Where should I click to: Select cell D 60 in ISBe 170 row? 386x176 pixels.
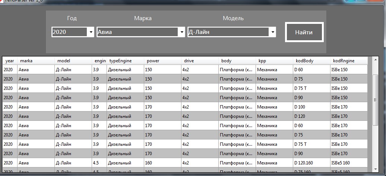pyautogui.click(x=311, y=126)
